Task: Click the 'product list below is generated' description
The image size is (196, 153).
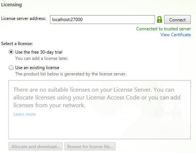Action: point(71,74)
